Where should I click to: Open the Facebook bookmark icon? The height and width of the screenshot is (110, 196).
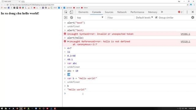point(9,8)
